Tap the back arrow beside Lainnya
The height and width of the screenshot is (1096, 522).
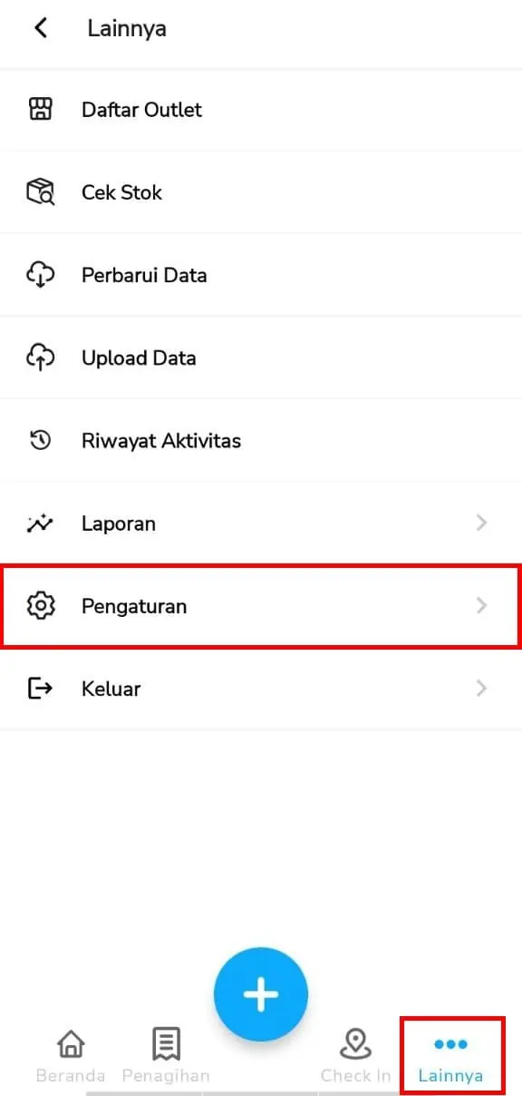[40, 28]
